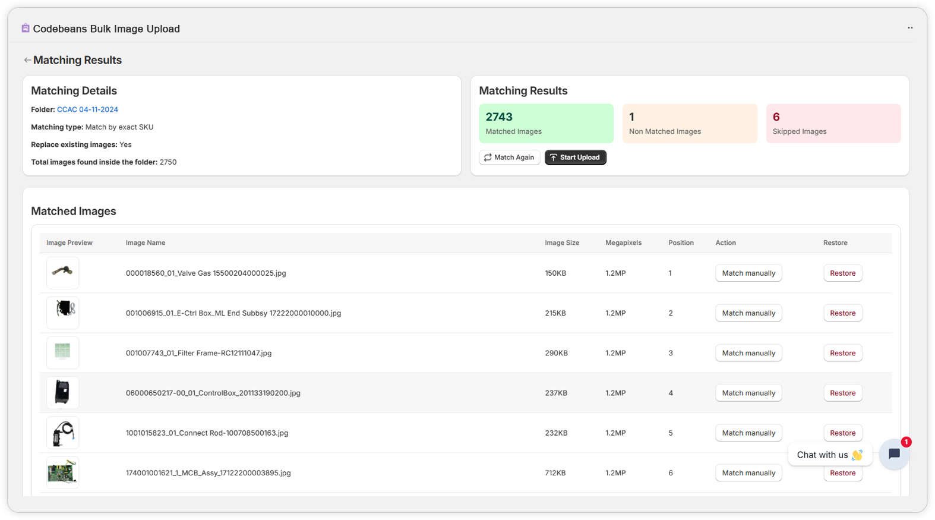935x520 pixels.
Task: Match manually the Valve Gas image
Action: tap(748, 273)
